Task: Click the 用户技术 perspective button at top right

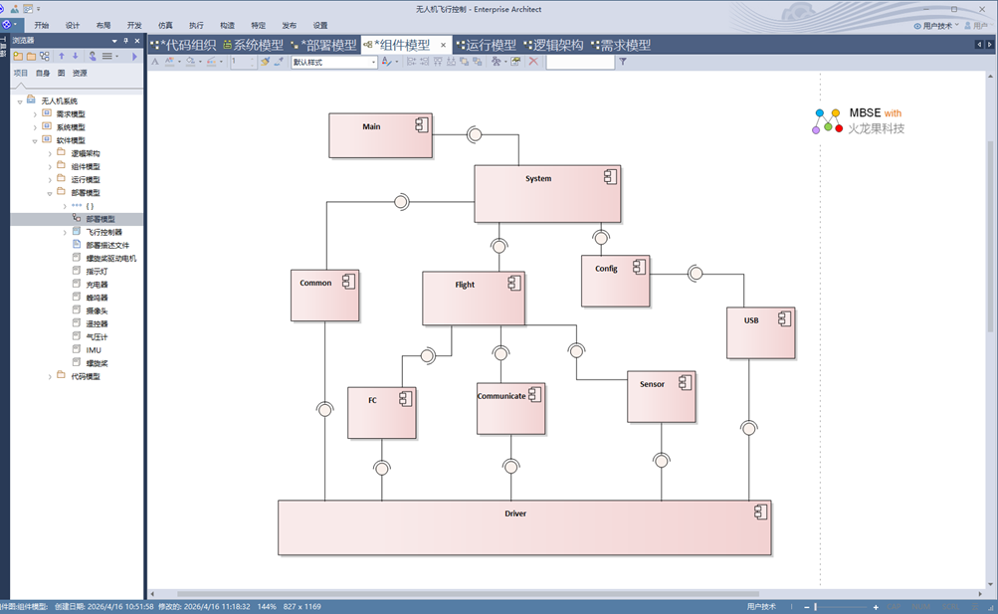Action: pyautogui.click(x=935, y=26)
